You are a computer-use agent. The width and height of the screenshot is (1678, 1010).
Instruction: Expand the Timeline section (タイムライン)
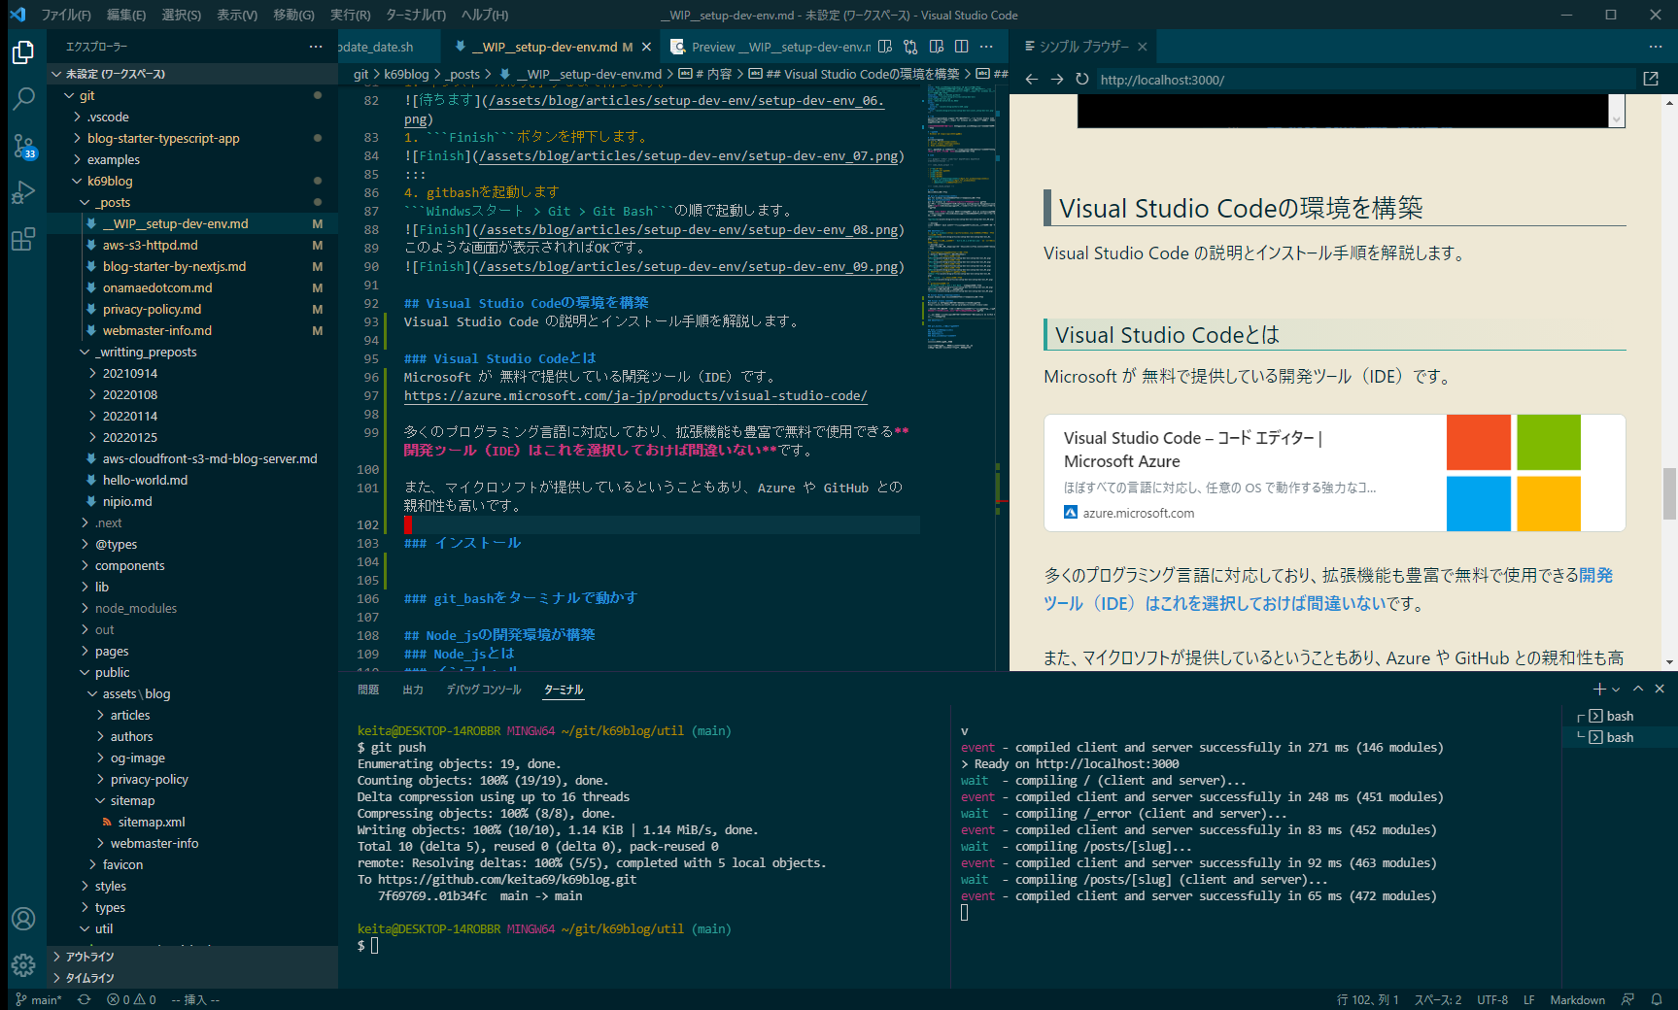point(192,978)
